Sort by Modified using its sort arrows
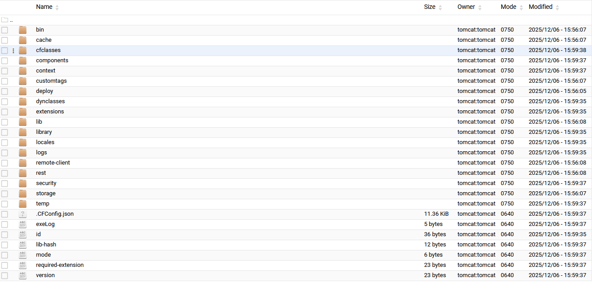 click(557, 8)
